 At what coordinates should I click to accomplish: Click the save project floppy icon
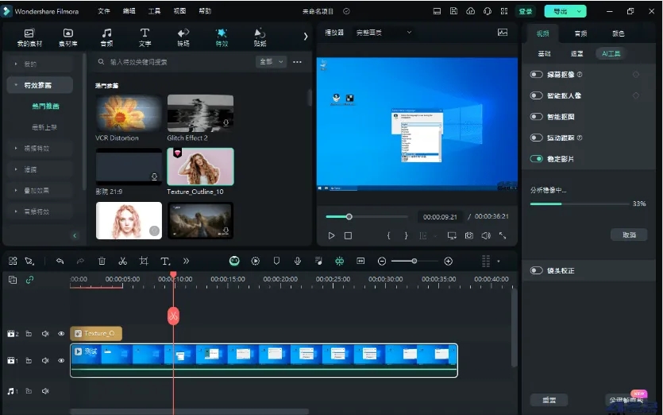coord(453,11)
